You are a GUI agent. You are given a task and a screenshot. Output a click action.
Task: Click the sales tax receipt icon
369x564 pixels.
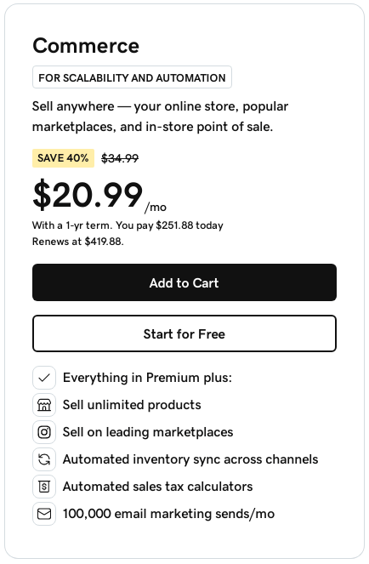point(44,487)
